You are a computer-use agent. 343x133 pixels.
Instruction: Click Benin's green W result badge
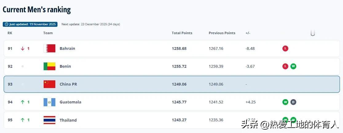pos(293,66)
